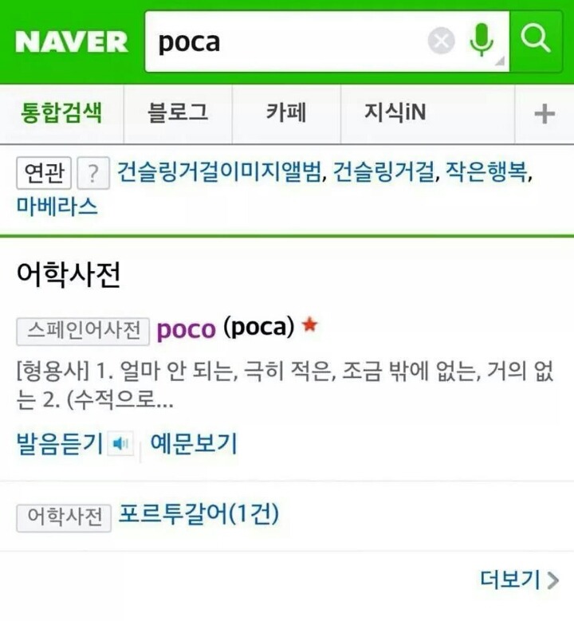The width and height of the screenshot is (574, 621).
Task: Open 더보기 to see more results
Action: [519, 580]
